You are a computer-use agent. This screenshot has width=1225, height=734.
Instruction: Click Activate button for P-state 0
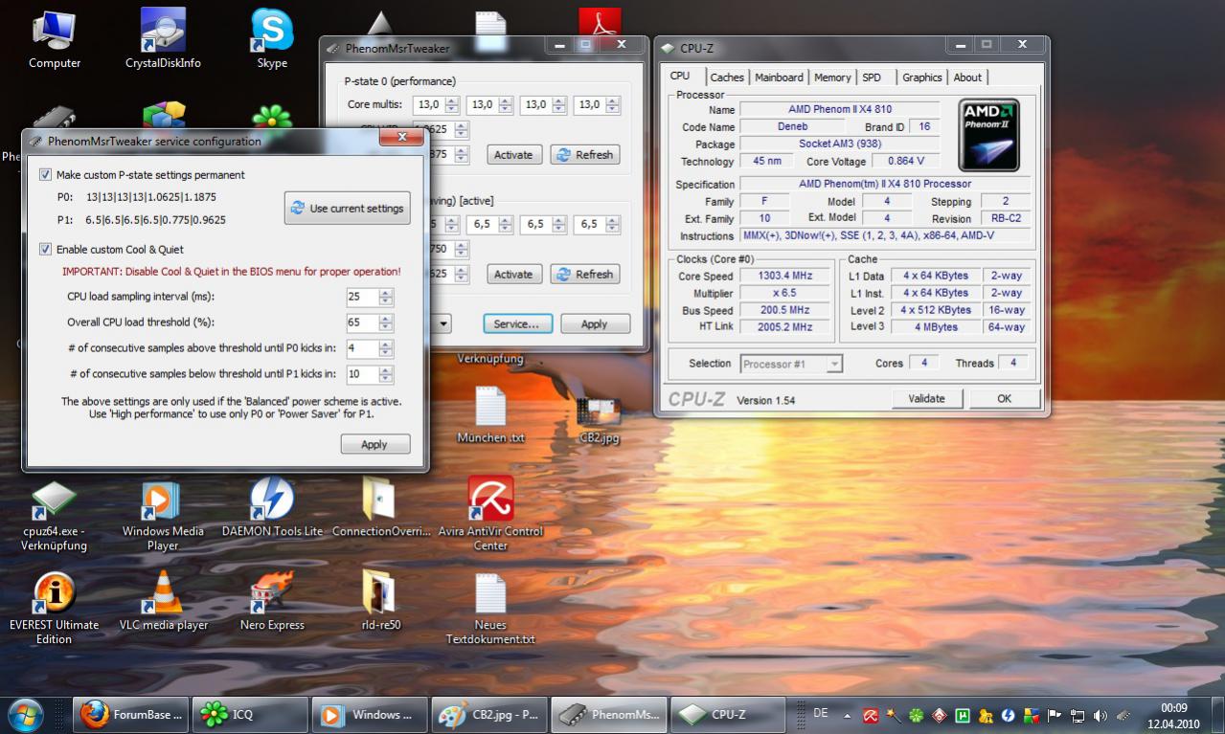tap(513, 155)
